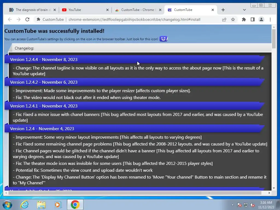Select the Version 1.2.4 - November 4, 2023 header

click(x=134, y=129)
